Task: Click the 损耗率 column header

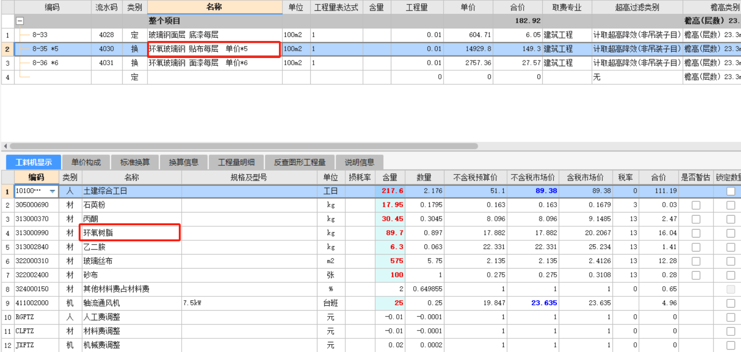Action: (x=360, y=177)
